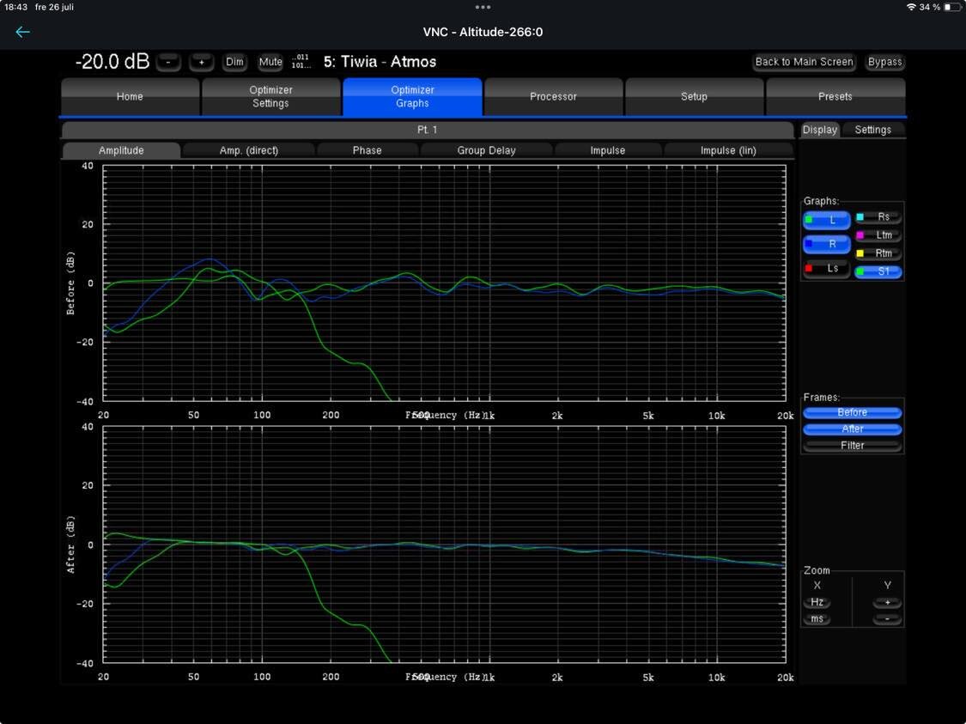Decrease volume with the minus button
The height and width of the screenshot is (724, 966).
[168, 62]
